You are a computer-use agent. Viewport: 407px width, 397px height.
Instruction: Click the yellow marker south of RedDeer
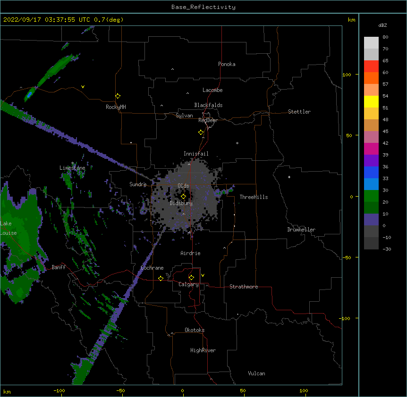pos(201,132)
